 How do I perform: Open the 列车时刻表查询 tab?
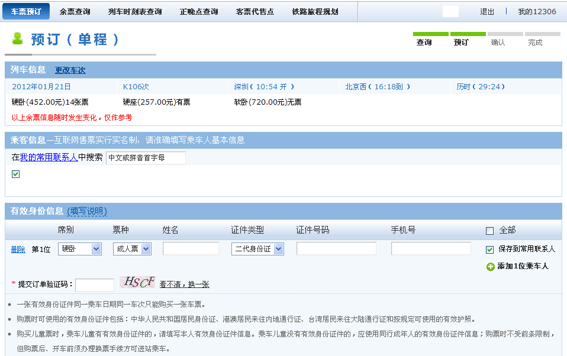(x=134, y=11)
